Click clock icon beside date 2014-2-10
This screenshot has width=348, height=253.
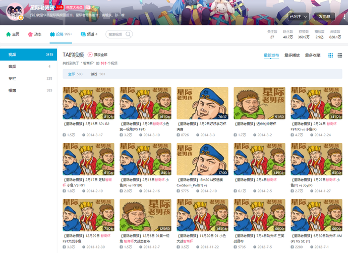point(198,191)
